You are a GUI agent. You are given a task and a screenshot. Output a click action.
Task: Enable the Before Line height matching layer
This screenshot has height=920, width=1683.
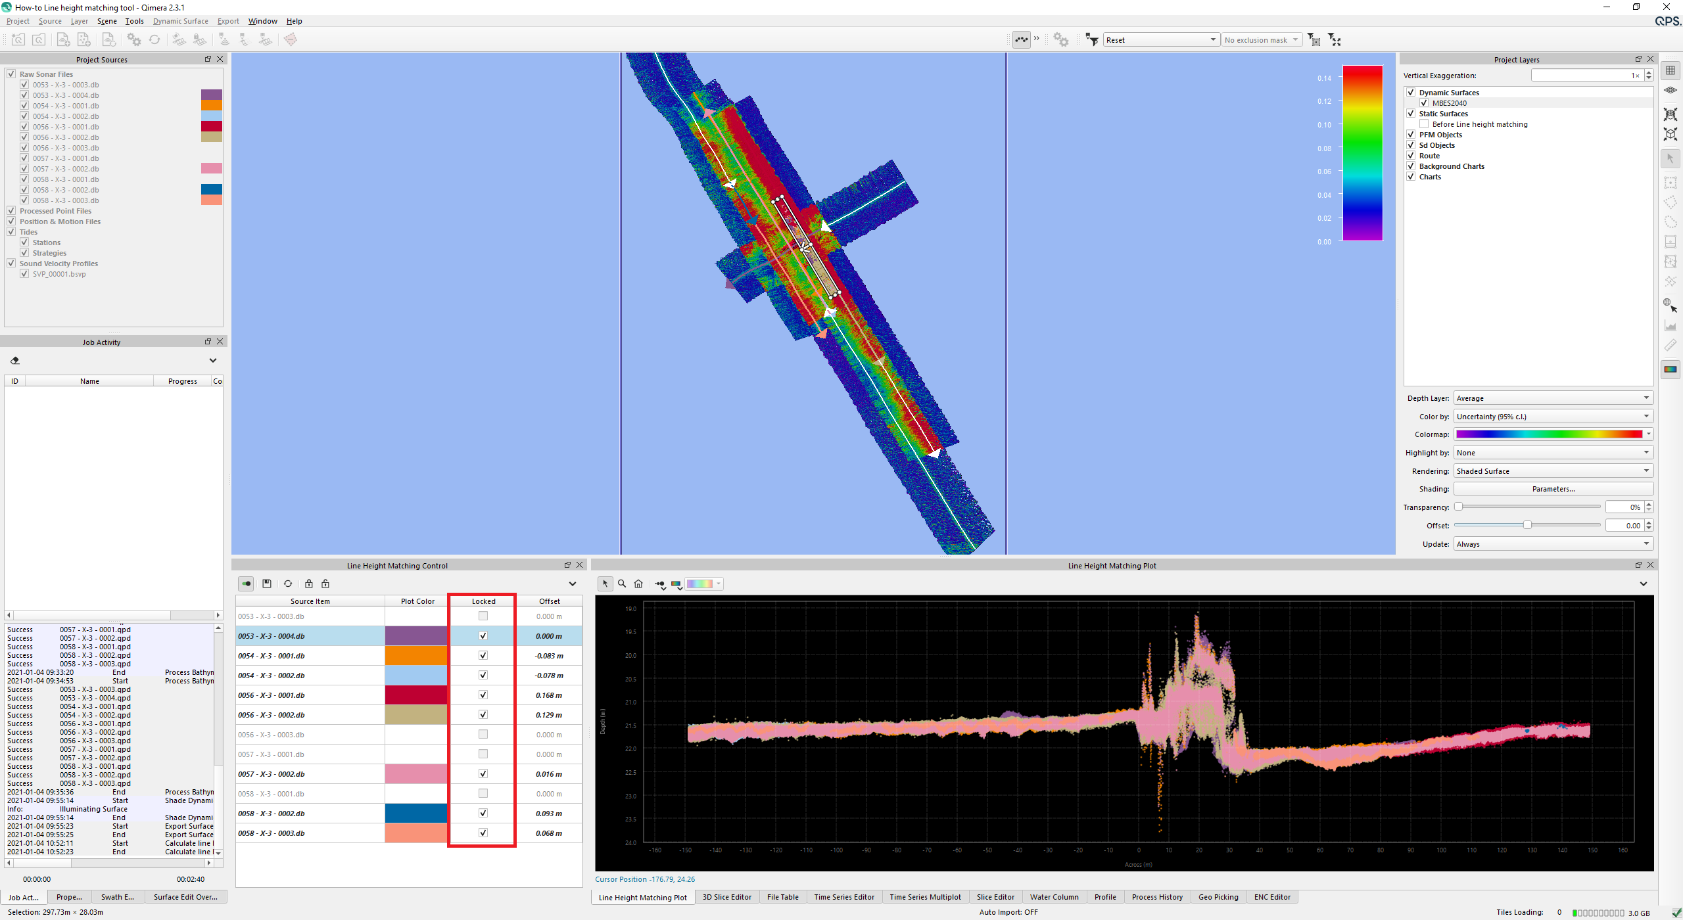pos(1424,124)
